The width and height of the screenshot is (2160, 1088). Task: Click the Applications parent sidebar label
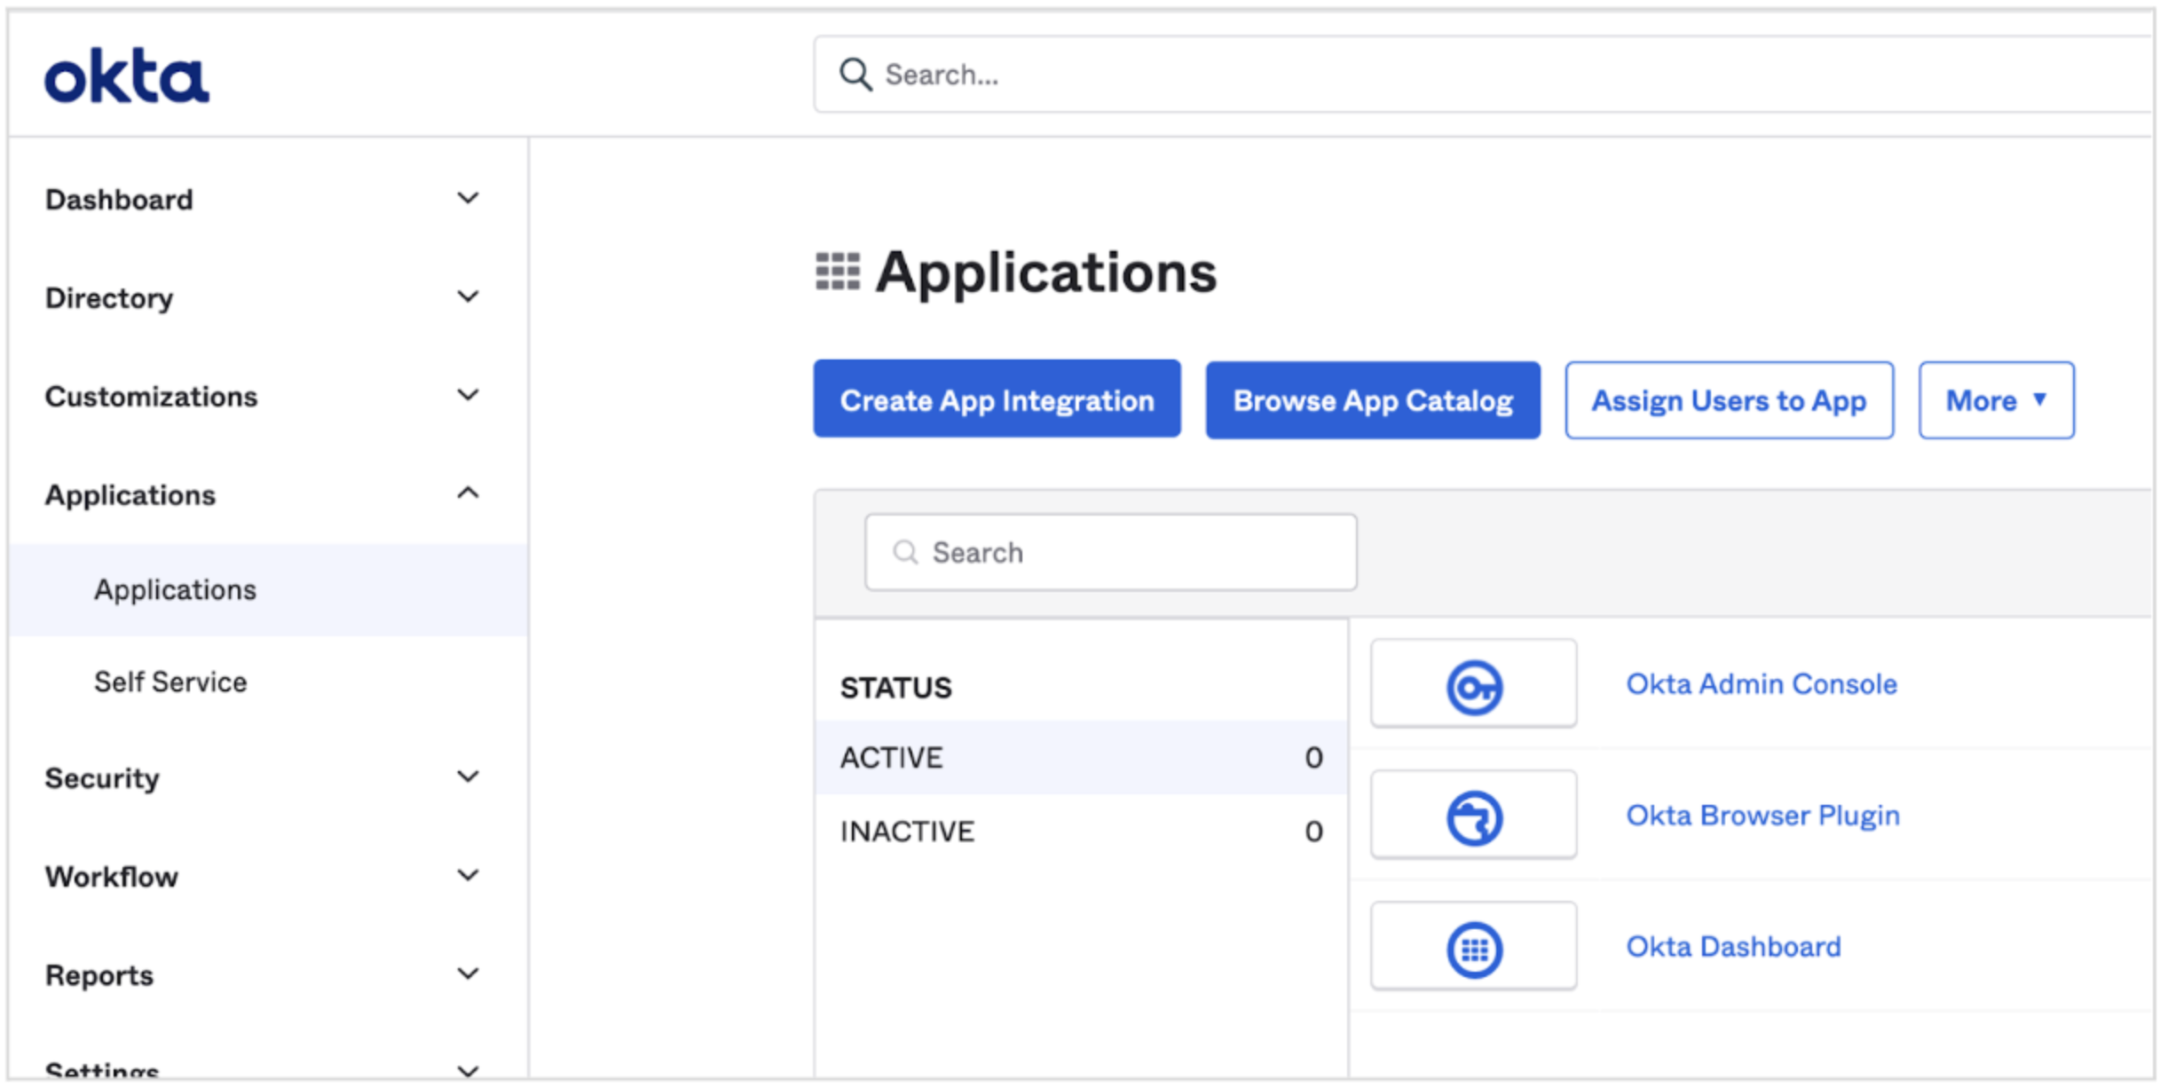130,495
